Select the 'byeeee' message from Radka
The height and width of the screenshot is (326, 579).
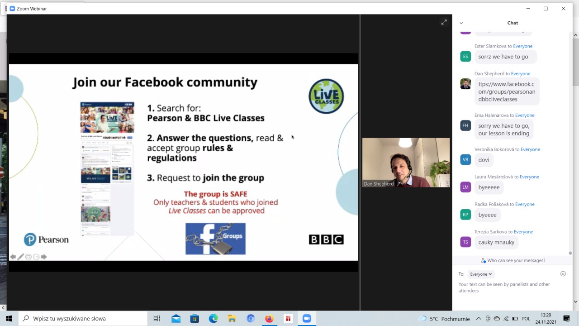coord(487,215)
